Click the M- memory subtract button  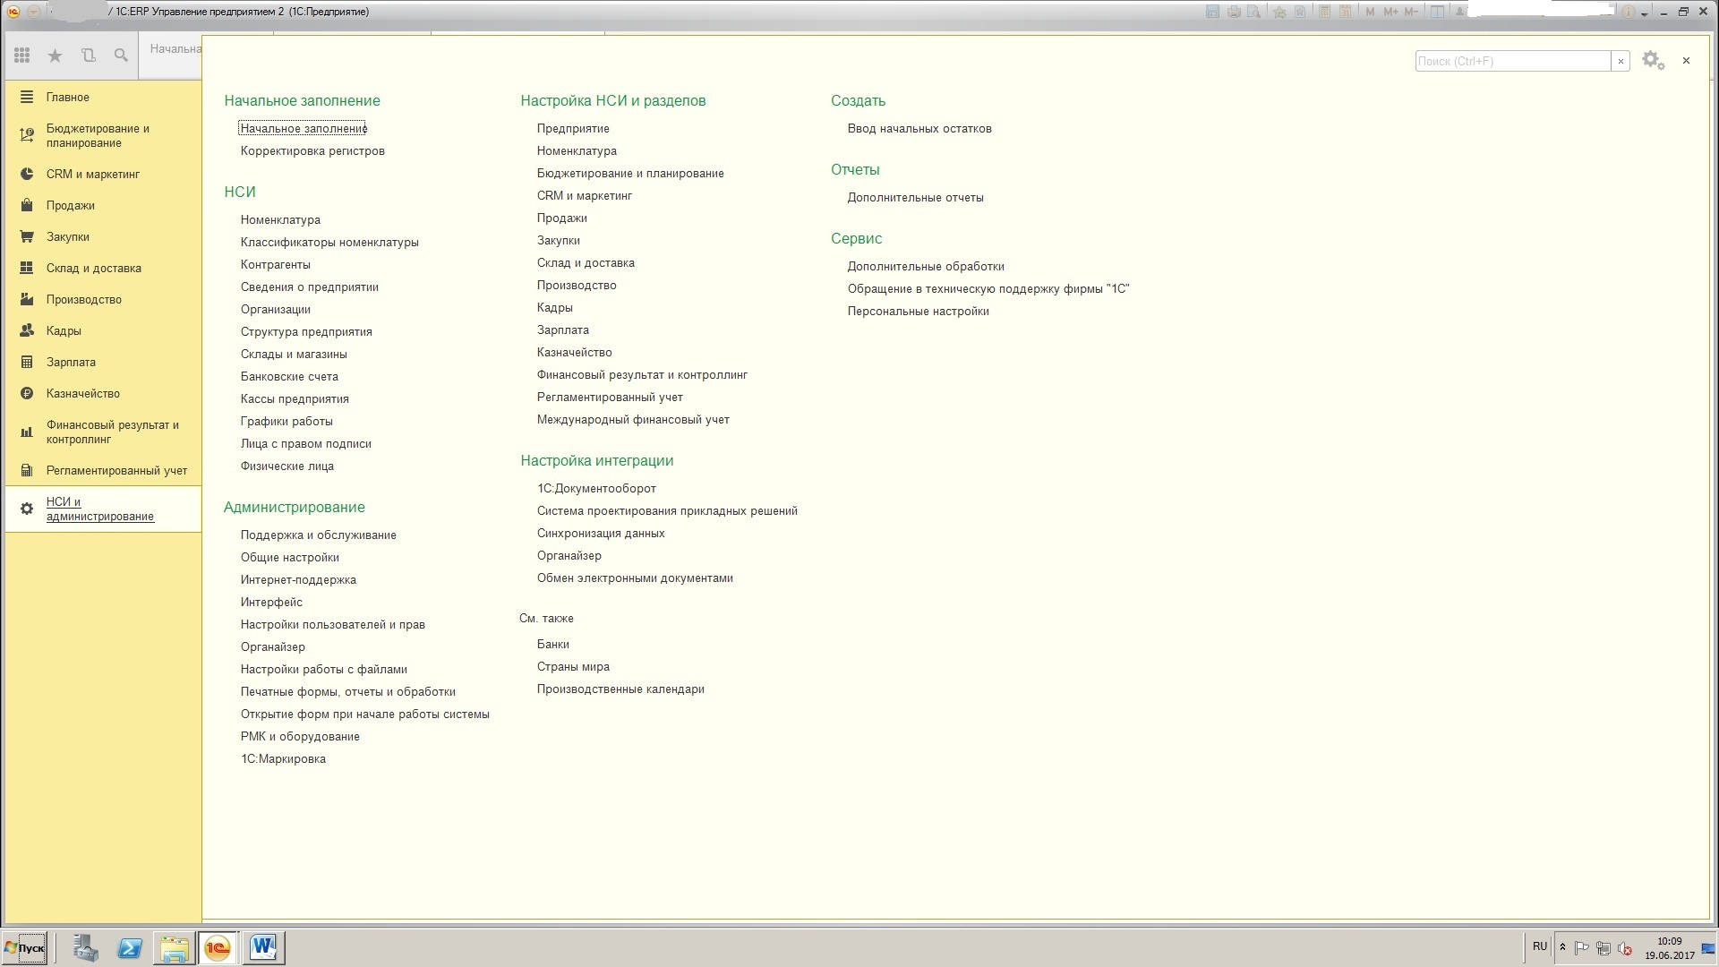(x=1411, y=12)
